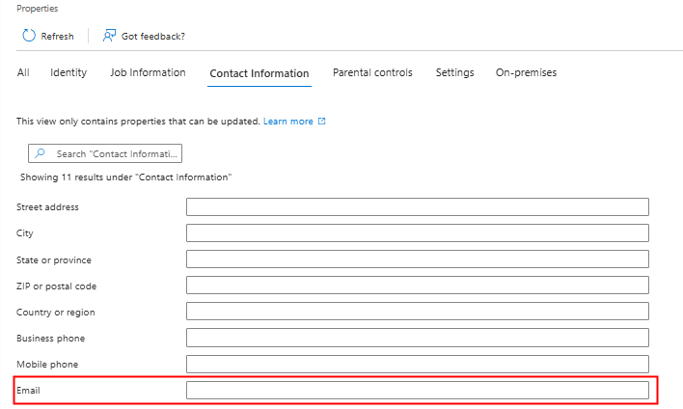
Task: Click the Street address text field
Action: coord(417,207)
